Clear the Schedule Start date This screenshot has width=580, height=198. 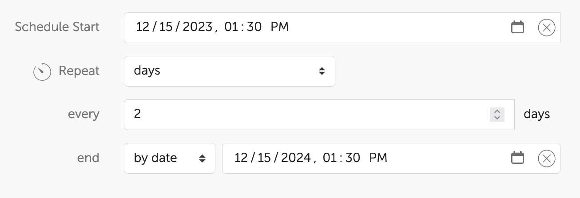tap(546, 28)
